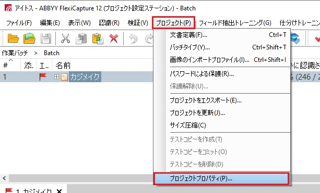Expand the カジメイク document tree node
Viewport: 320px width, 193px height.
tap(56, 76)
